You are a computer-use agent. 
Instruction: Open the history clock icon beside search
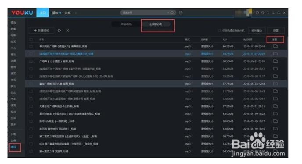click(x=181, y=13)
